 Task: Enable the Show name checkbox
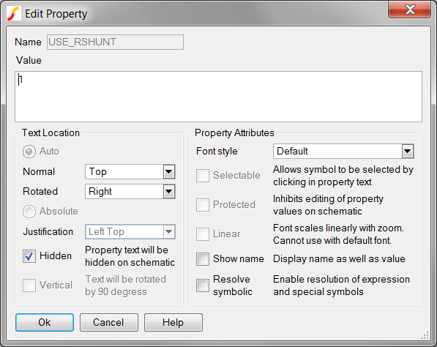click(203, 259)
